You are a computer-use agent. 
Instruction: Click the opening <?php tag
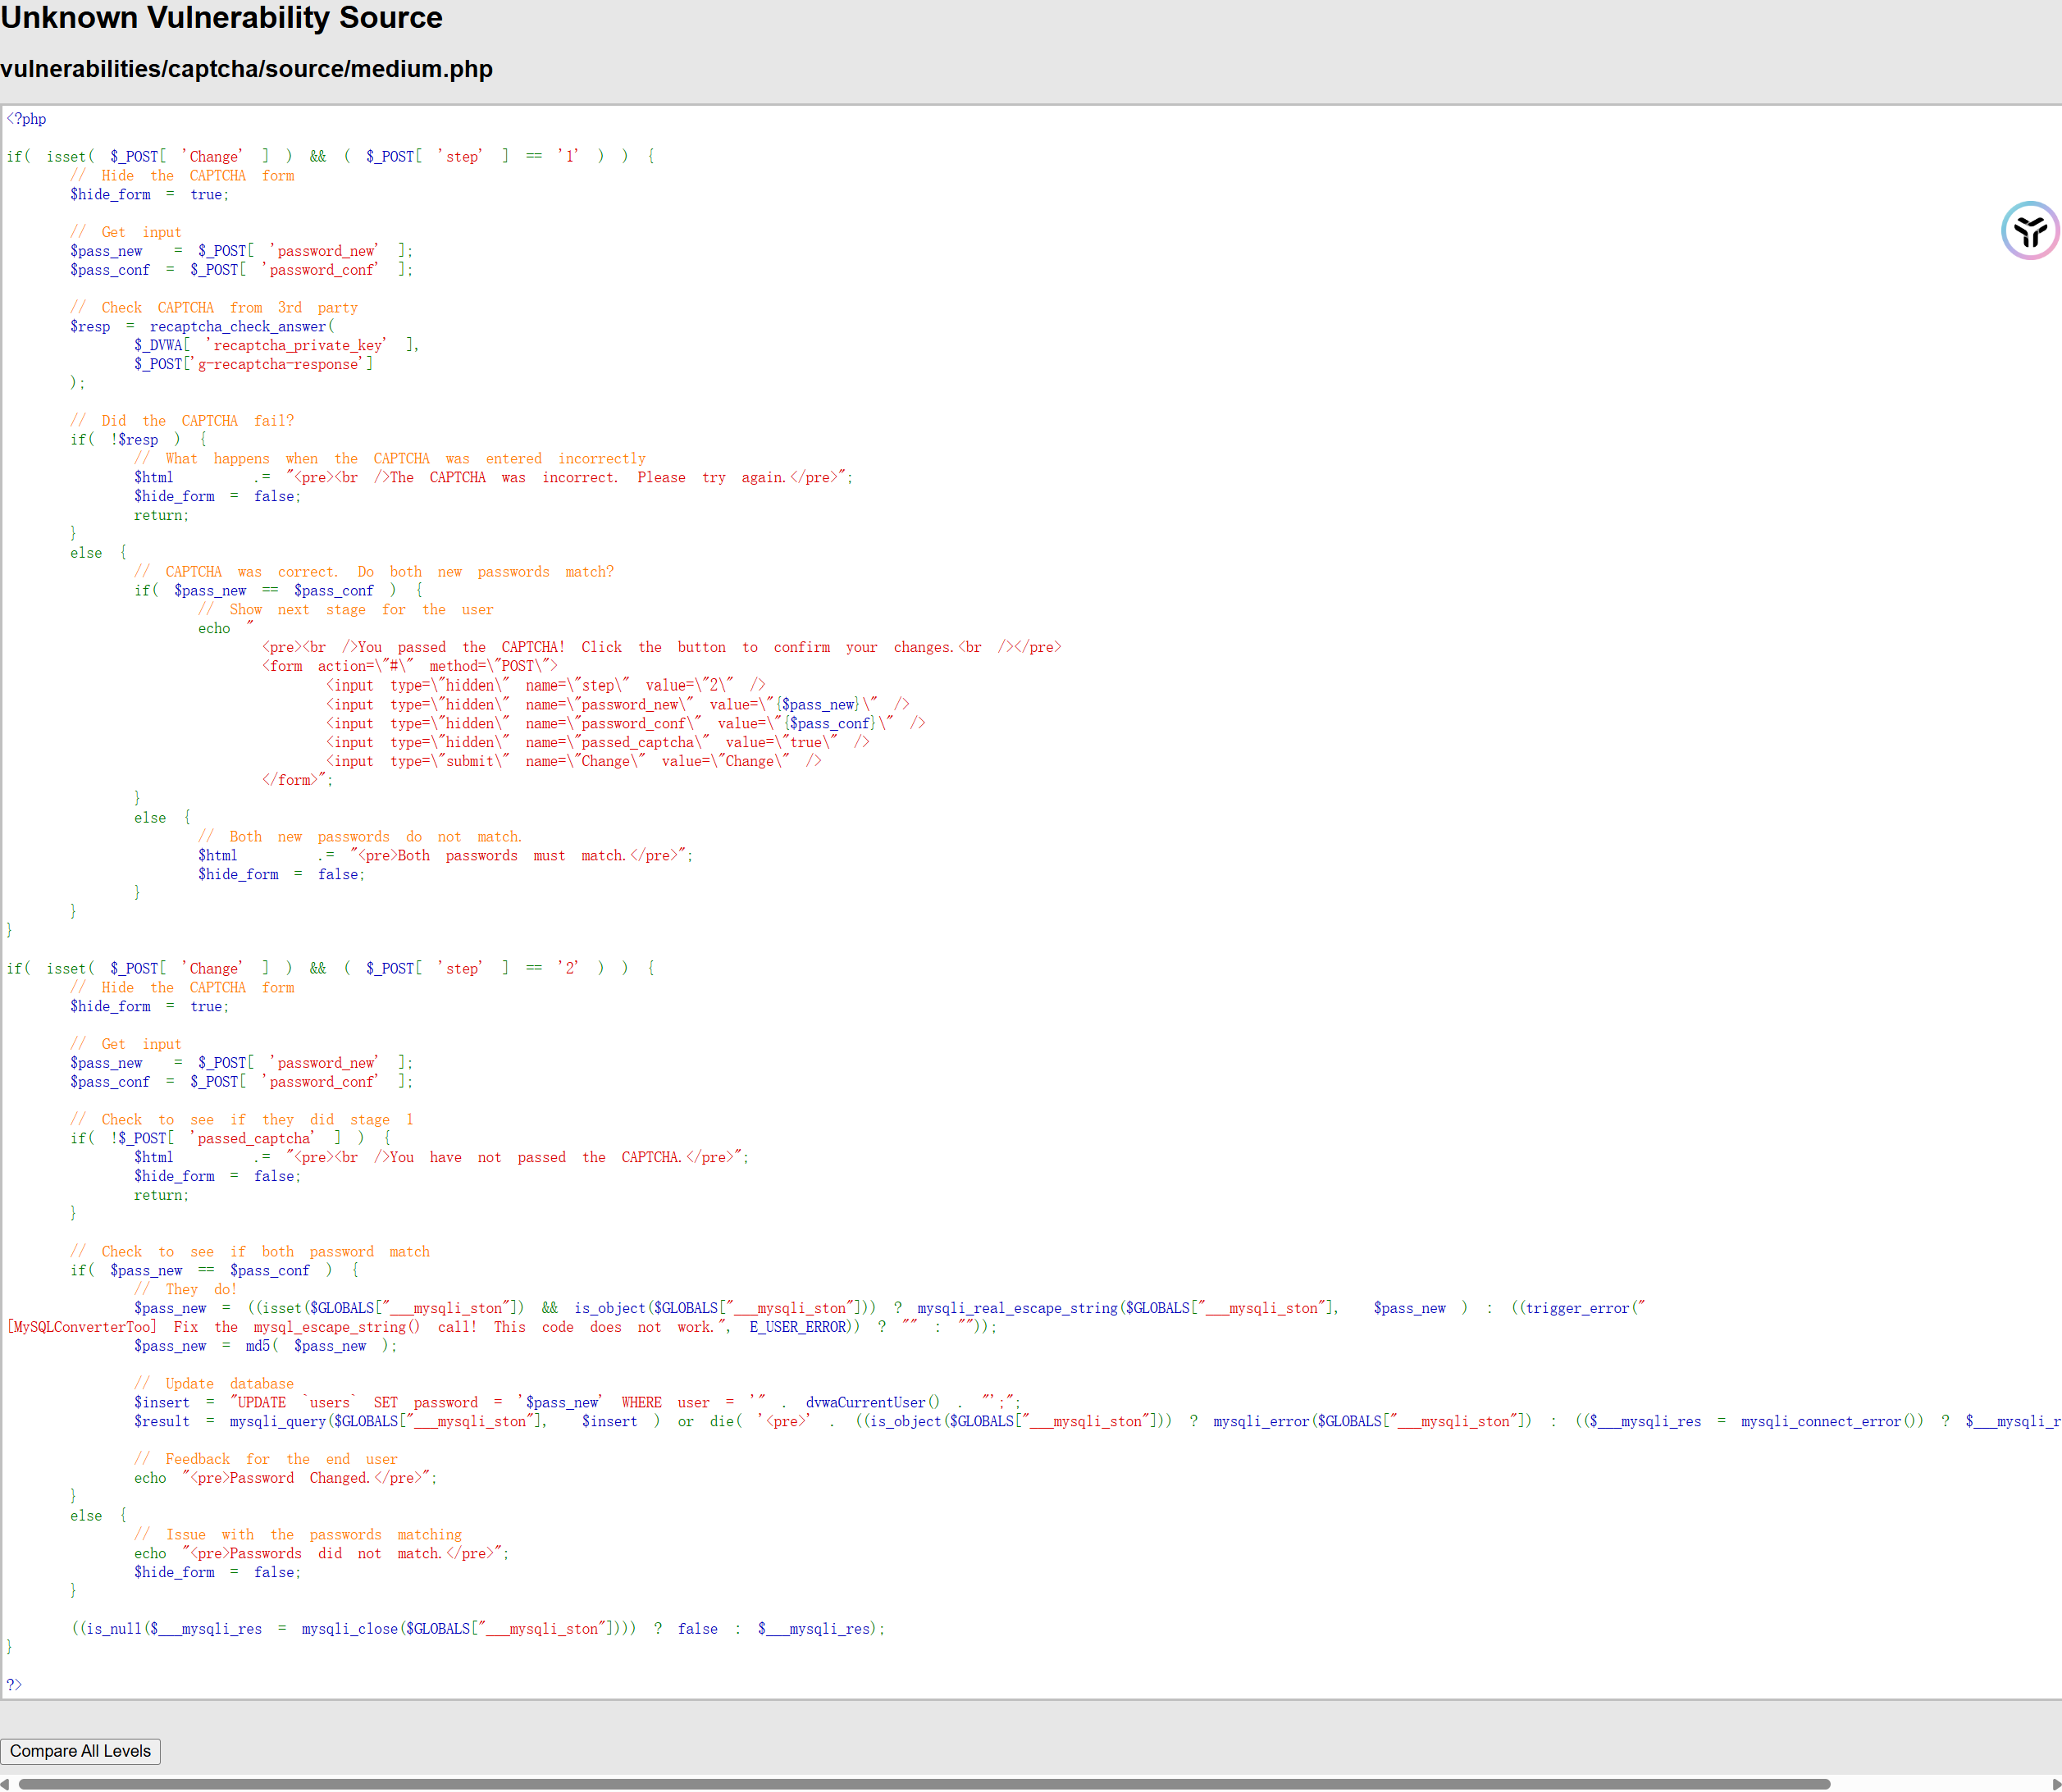27,119
